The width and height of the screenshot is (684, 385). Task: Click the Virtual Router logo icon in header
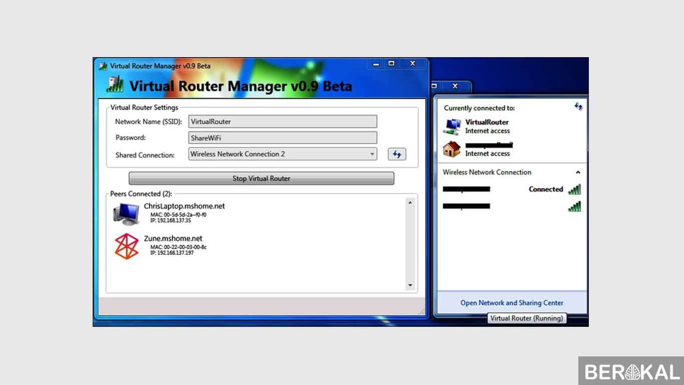pos(115,84)
